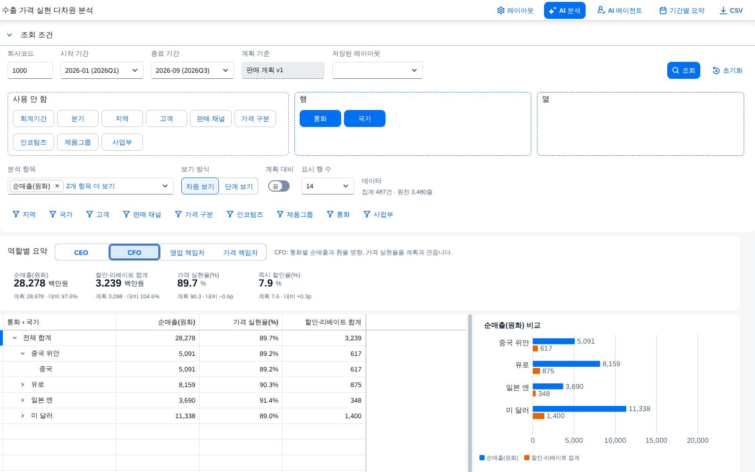Click the 초기화 reset icon button

727,70
